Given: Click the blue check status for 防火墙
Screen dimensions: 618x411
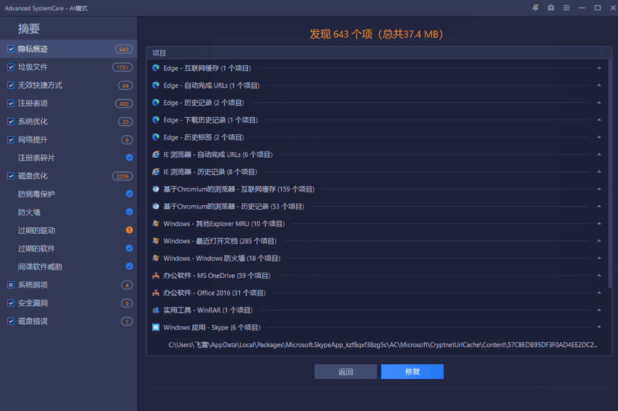Looking at the screenshot, I should [x=129, y=212].
